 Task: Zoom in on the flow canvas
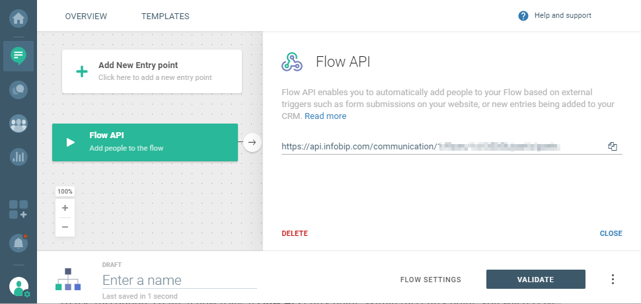65,208
